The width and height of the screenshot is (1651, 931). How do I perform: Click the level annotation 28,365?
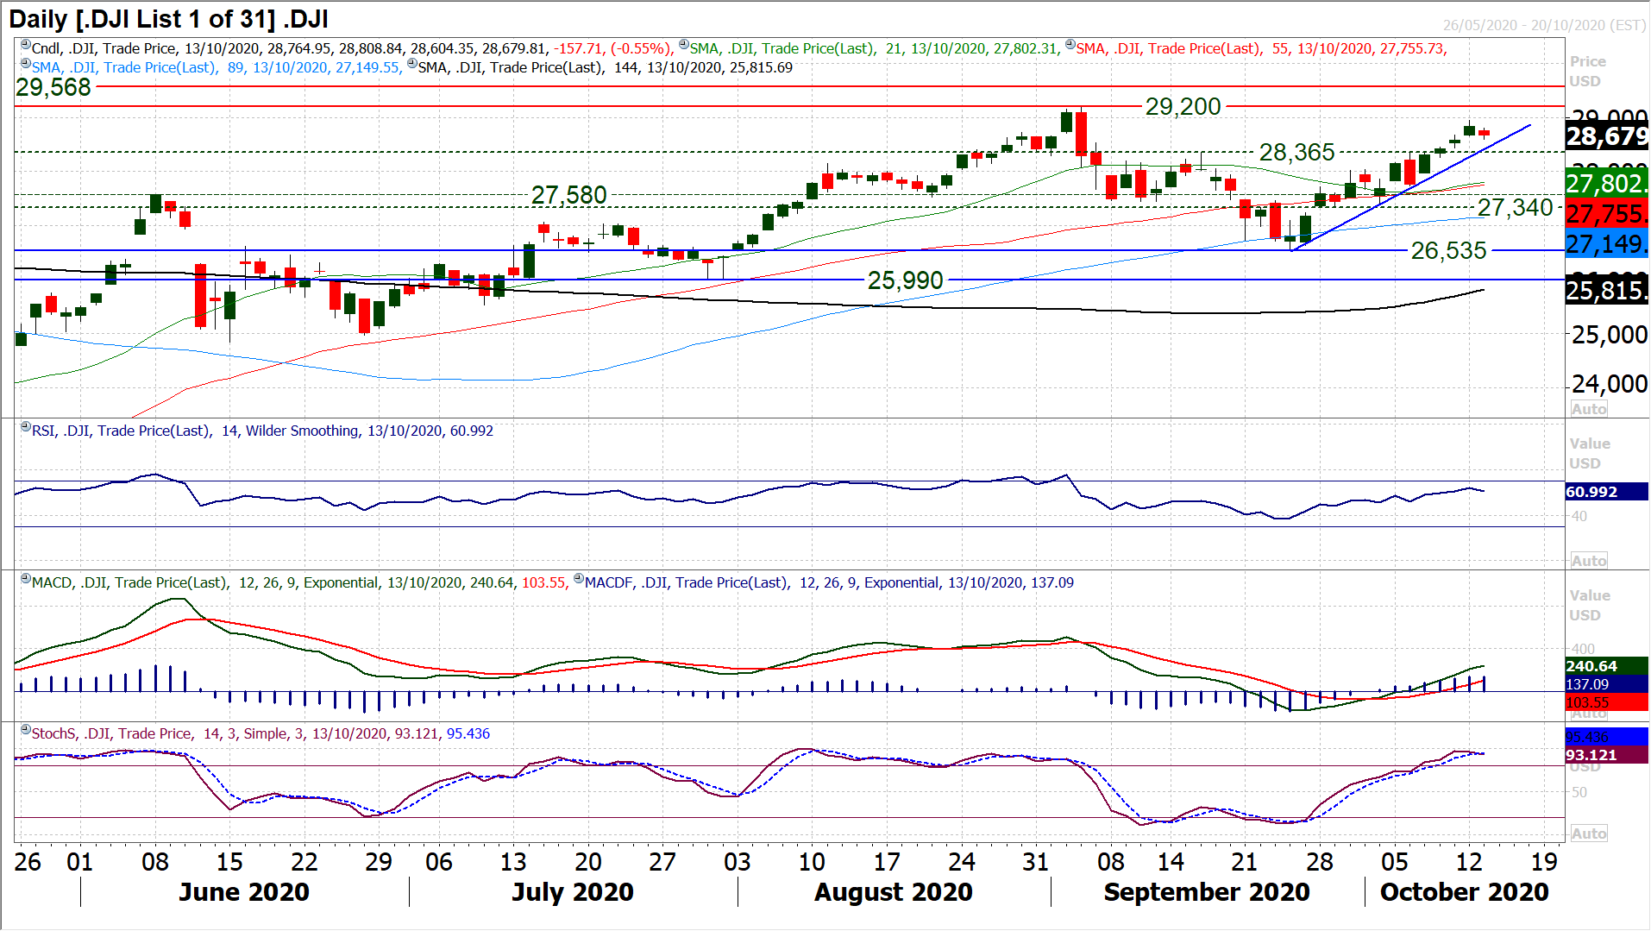coord(1297,152)
